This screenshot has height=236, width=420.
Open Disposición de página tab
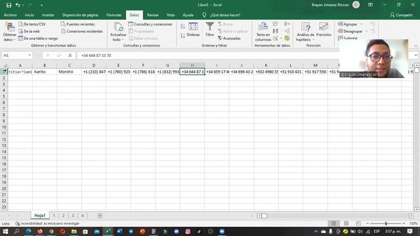tap(80, 15)
